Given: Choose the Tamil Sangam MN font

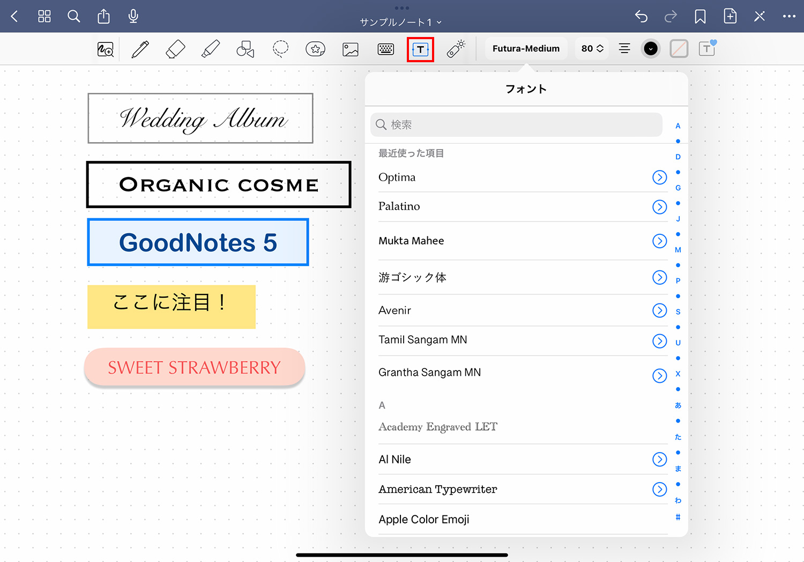Looking at the screenshot, I should pos(423,340).
